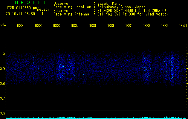
Task: Click the 0.6 kHz frequency axis label
Action: point(2,113)
